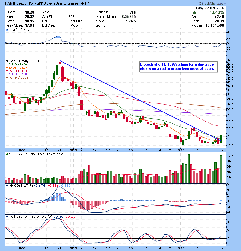Click the green up-arrow change indicator

194,12
